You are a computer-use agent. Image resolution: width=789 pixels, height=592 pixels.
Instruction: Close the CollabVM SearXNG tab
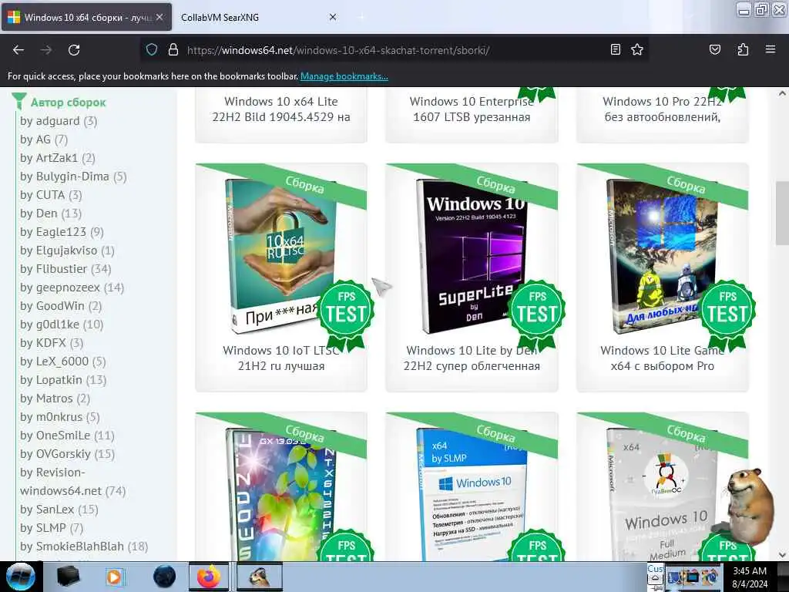pos(333,17)
